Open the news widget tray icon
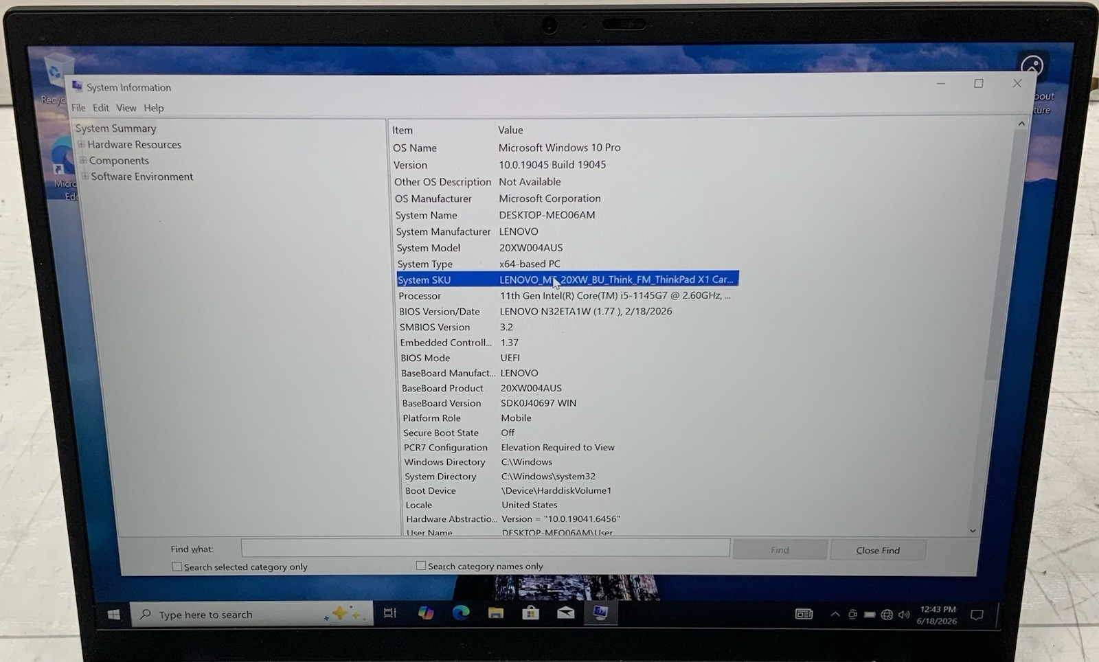 804,614
